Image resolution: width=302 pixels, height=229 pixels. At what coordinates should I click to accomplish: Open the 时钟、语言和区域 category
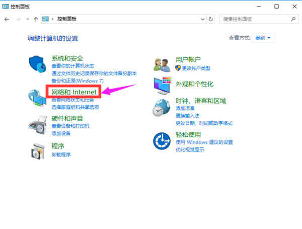click(200, 101)
